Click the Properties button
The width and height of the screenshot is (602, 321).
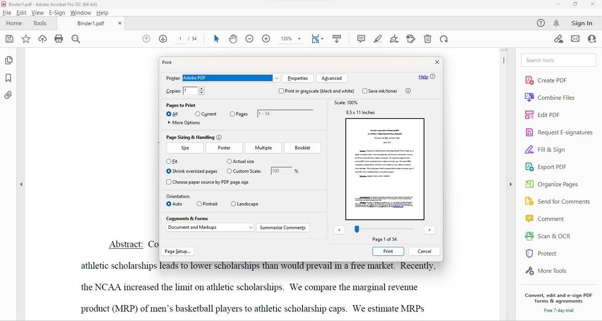coord(297,78)
